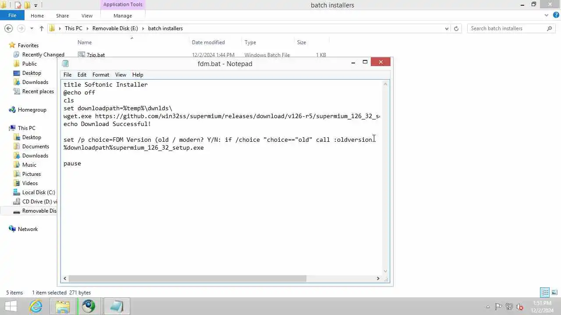The image size is (561, 315).
Task: Select Desktop under Favorites
Action: [32, 73]
